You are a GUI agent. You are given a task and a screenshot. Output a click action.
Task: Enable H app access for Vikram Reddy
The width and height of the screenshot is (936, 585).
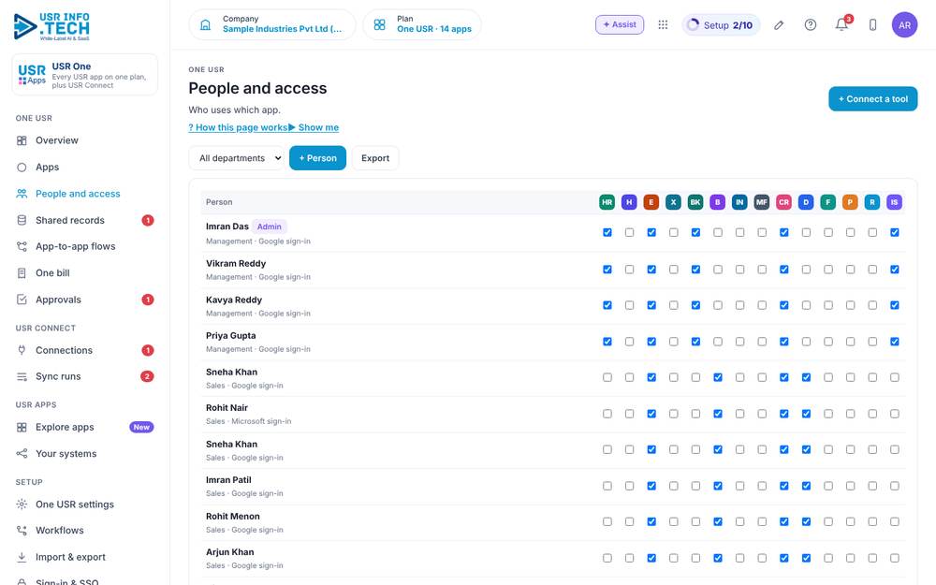pos(629,270)
